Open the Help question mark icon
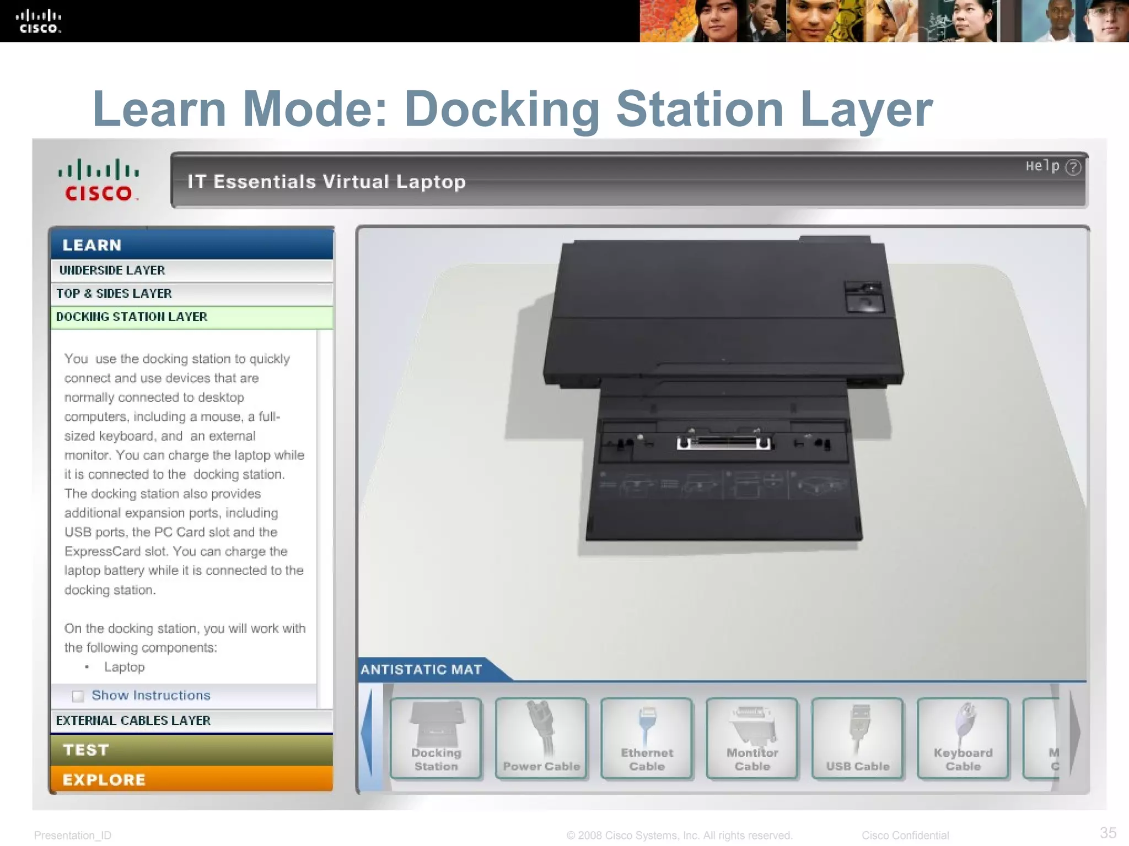This screenshot has width=1129, height=846. pyautogui.click(x=1073, y=167)
